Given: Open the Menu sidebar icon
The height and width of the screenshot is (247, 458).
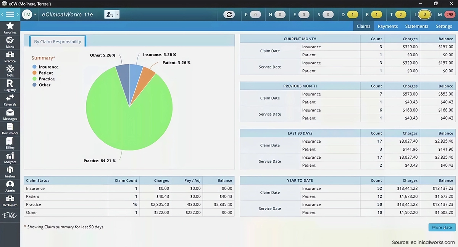Looking at the screenshot, I should pos(10,42).
